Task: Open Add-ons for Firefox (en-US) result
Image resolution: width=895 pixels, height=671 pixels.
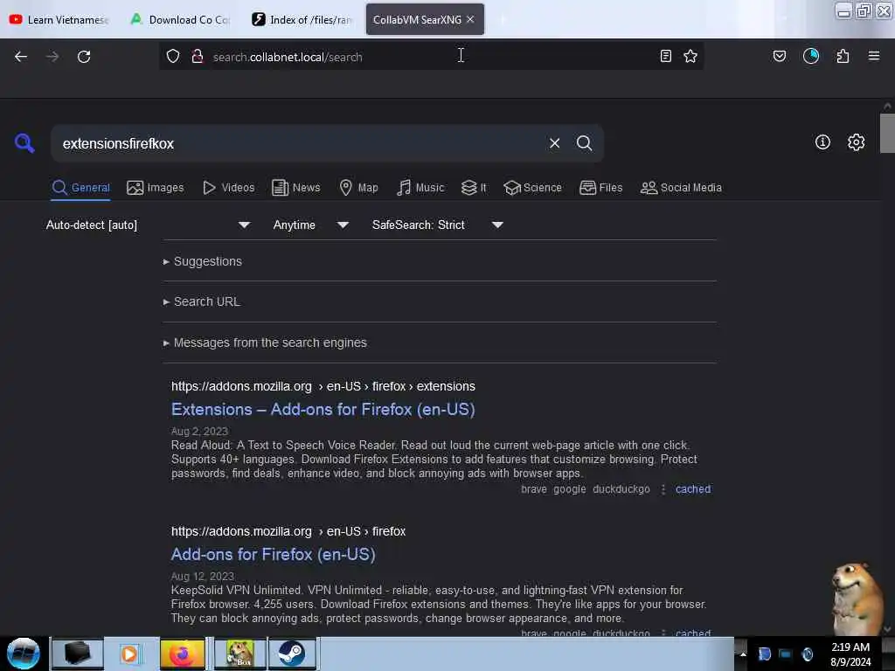Action: pos(274,555)
